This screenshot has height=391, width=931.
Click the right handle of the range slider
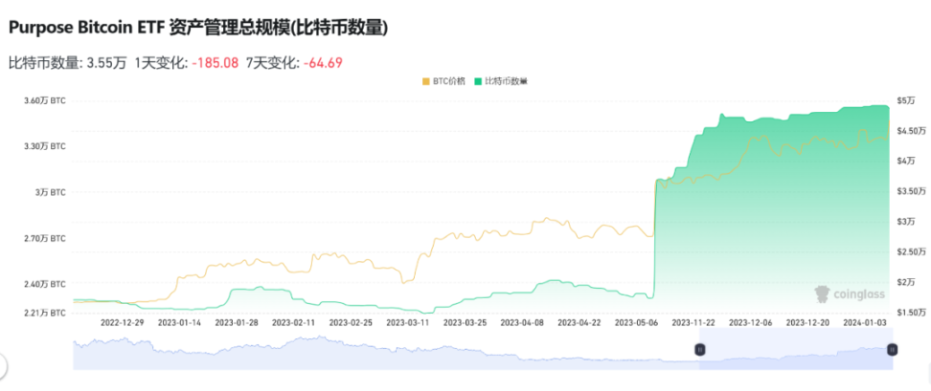tap(893, 350)
